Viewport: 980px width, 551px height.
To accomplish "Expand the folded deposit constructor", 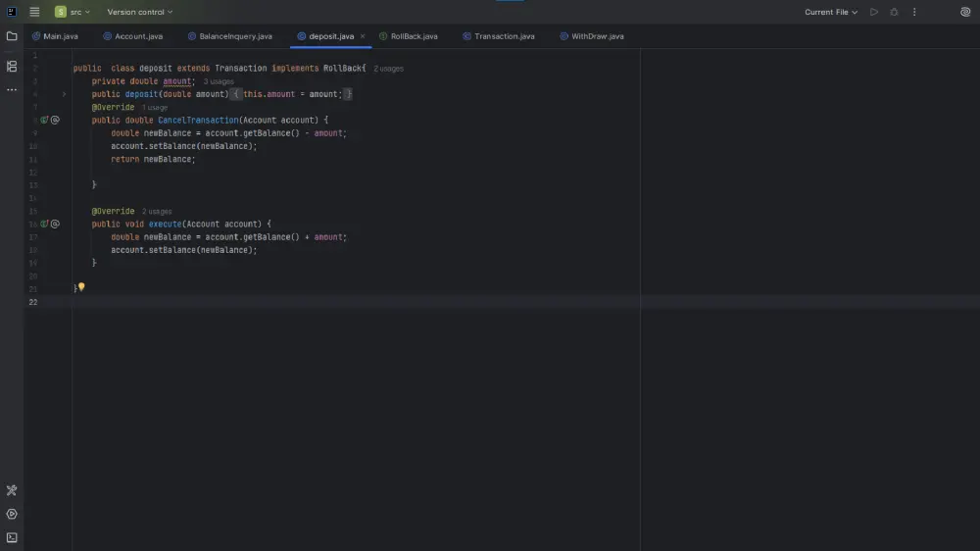I will (x=64, y=94).
